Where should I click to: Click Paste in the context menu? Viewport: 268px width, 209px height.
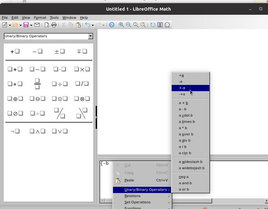coord(129,180)
